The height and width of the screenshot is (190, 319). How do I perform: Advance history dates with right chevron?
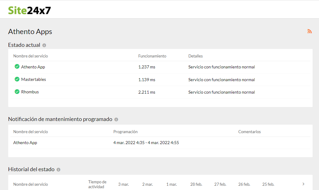(x=303, y=184)
